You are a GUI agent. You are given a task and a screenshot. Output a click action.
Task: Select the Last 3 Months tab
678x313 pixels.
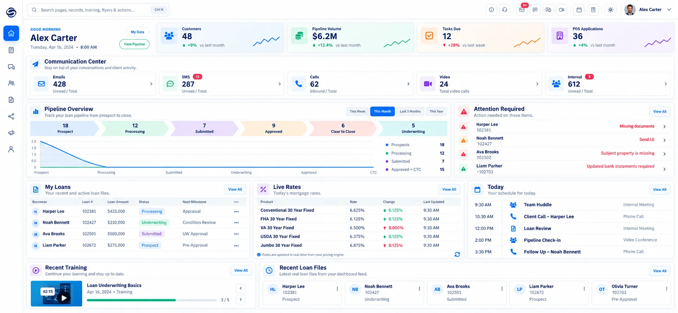(410, 112)
